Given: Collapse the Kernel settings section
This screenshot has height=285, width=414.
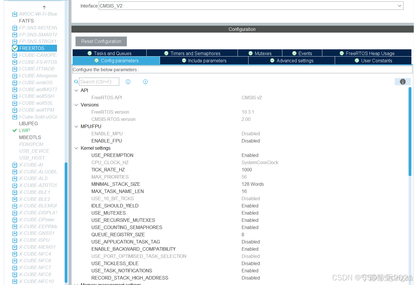Looking at the screenshot, I should point(76,148).
